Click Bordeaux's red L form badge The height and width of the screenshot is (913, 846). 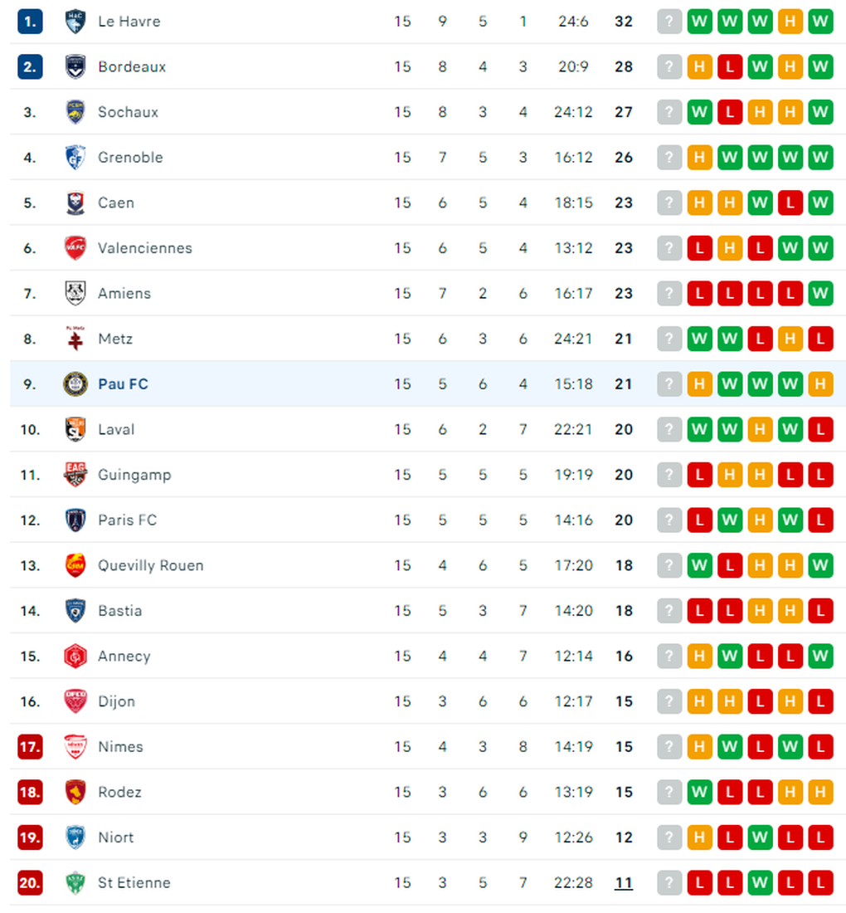click(x=730, y=67)
